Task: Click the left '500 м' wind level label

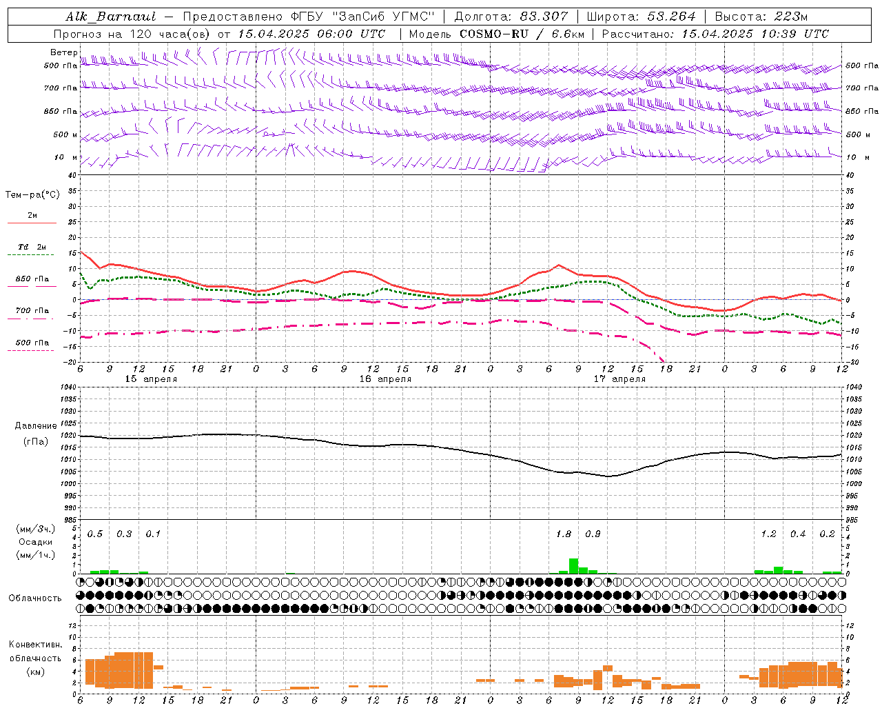Action: pyautogui.click(x=66, y=134)
